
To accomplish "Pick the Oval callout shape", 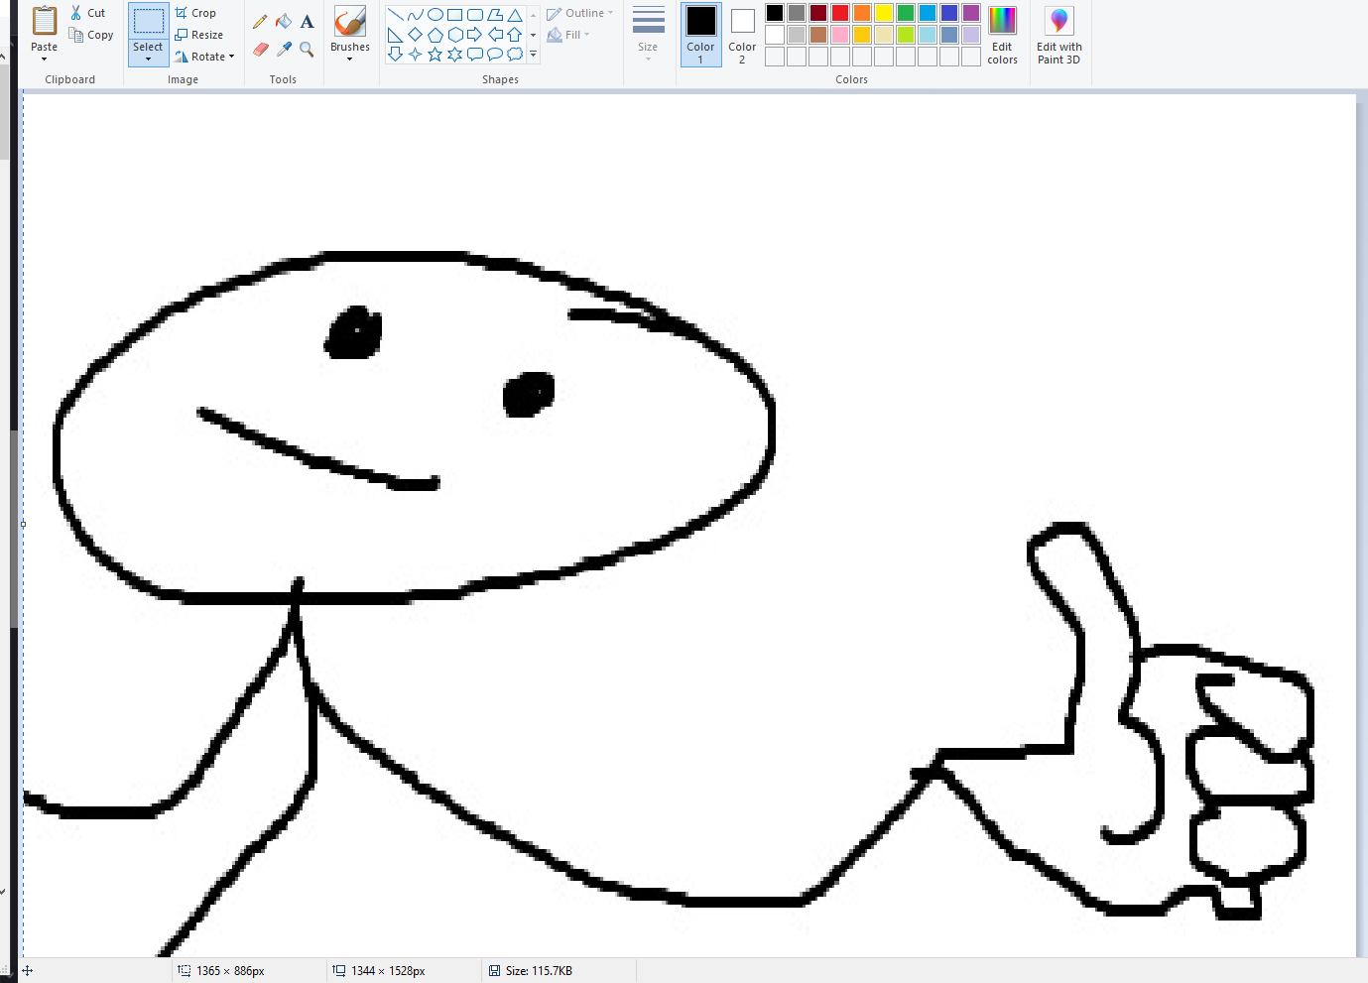I will [495, 55].
